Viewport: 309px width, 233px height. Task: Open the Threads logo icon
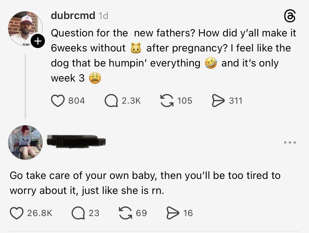point(290,16)
